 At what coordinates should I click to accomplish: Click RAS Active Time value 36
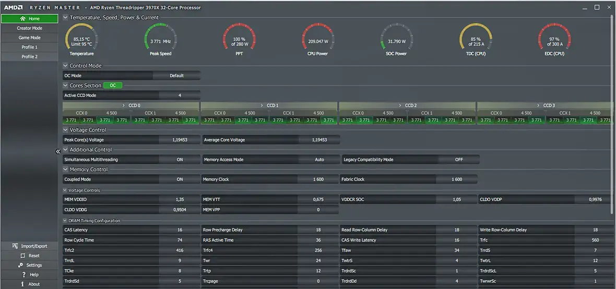pos(318,240)
